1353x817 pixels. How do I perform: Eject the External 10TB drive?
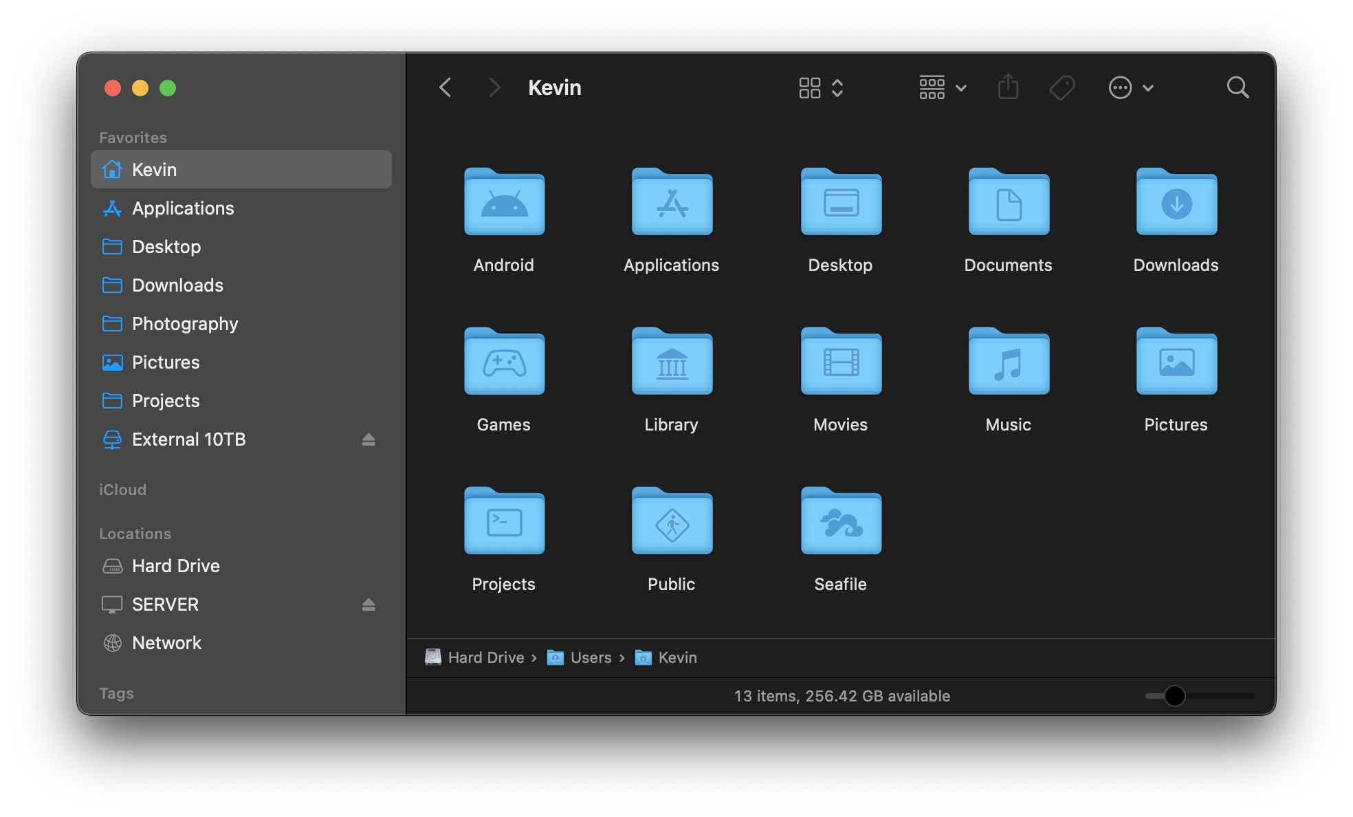click(x=368, y=439)
